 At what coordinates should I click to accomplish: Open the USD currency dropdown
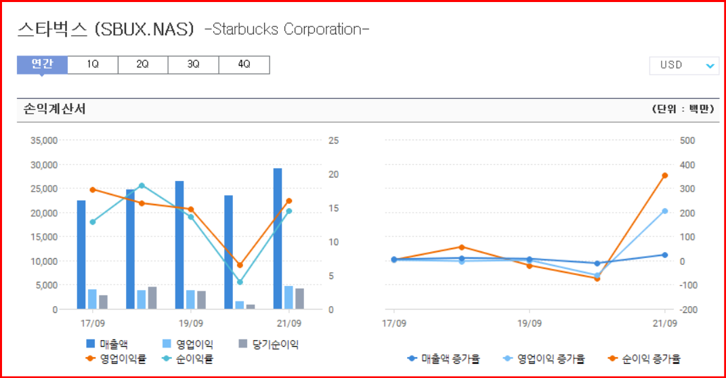684,65
